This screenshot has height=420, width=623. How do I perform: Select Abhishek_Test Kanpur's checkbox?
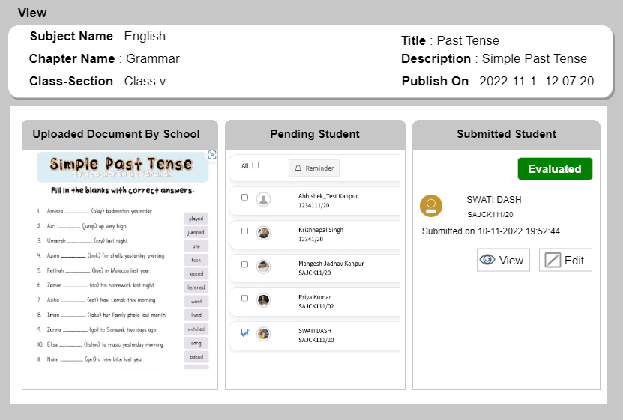[244, 197]
